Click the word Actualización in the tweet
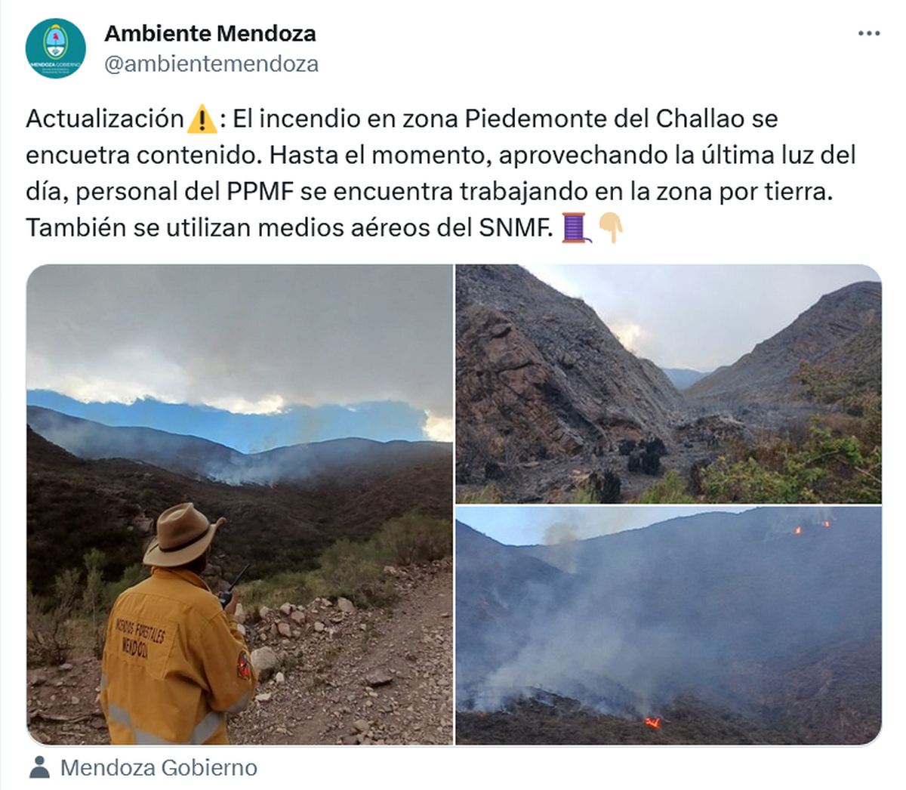The image size is (906, 790). pos(105,119)
